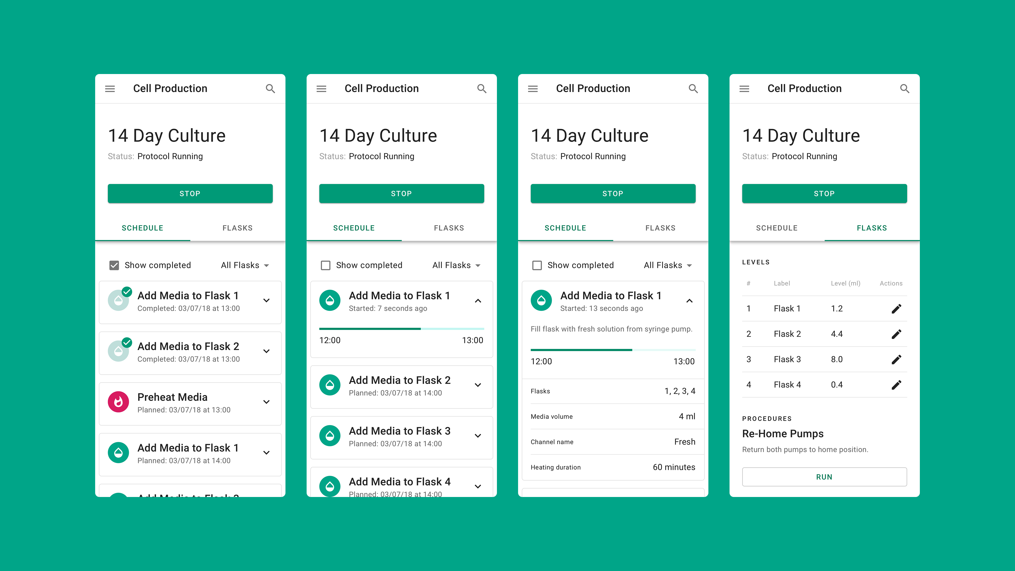The width and height of the screenshot is (1015, 571).
Task: Click the search icon on Flasks screen
Action: click(x=905, y=88)
